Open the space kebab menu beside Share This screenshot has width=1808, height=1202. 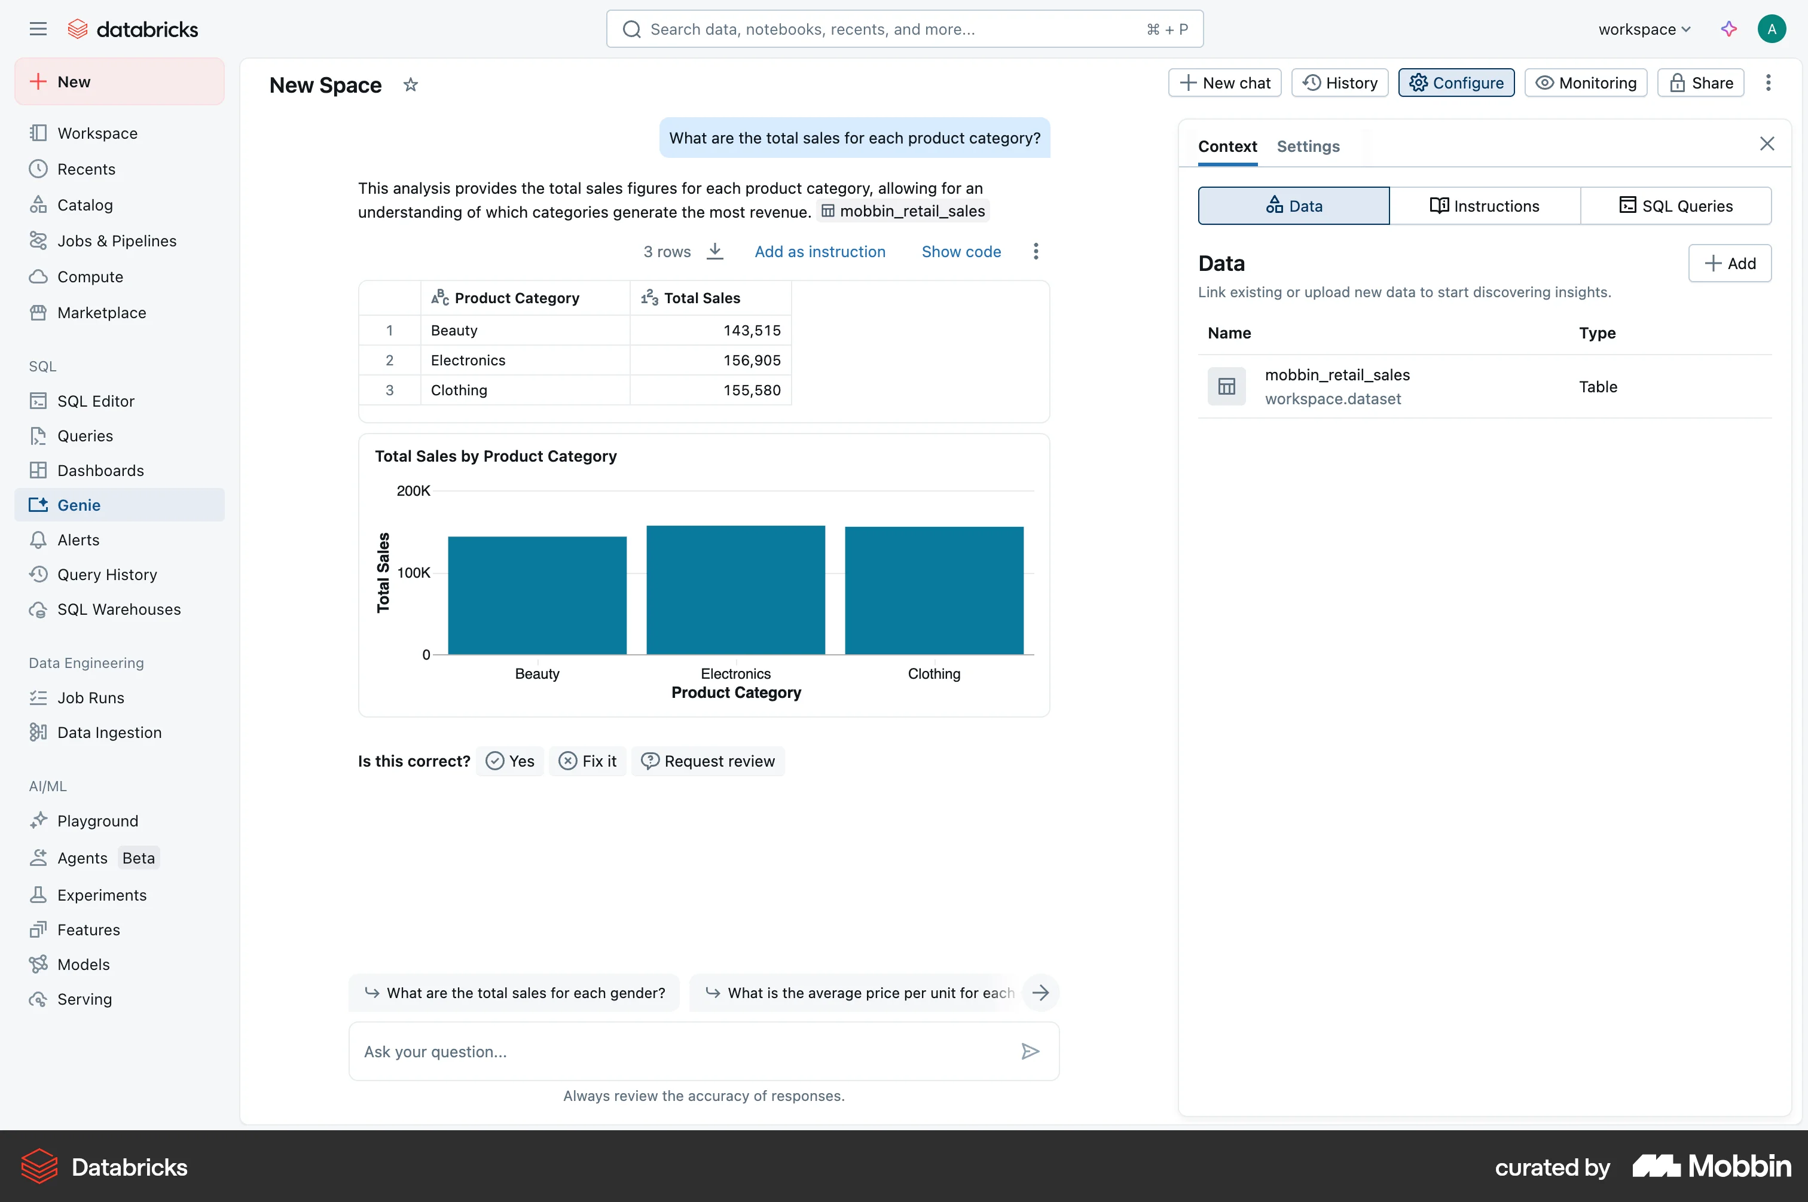pyautogui.click(x=1768, y=83)
